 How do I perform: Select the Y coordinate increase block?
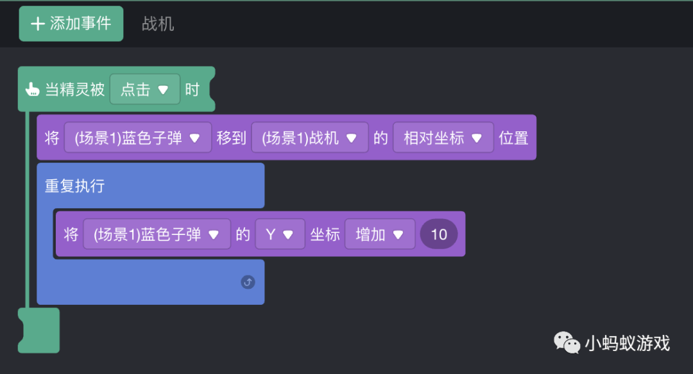[324, 234]
